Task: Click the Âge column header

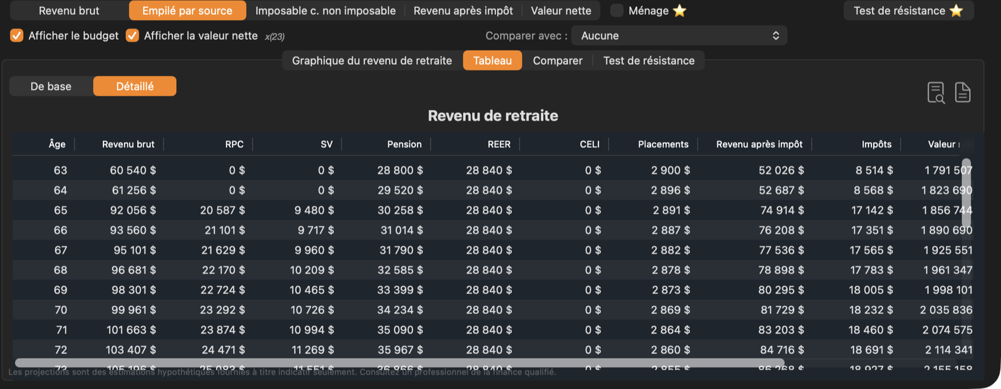Action: tap(57, 144)
